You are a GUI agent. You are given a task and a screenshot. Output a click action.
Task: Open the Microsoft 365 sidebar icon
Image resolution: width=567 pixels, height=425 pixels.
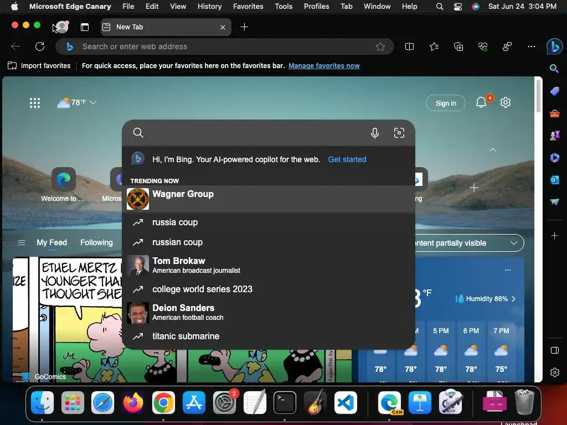(x=554, y=158)
